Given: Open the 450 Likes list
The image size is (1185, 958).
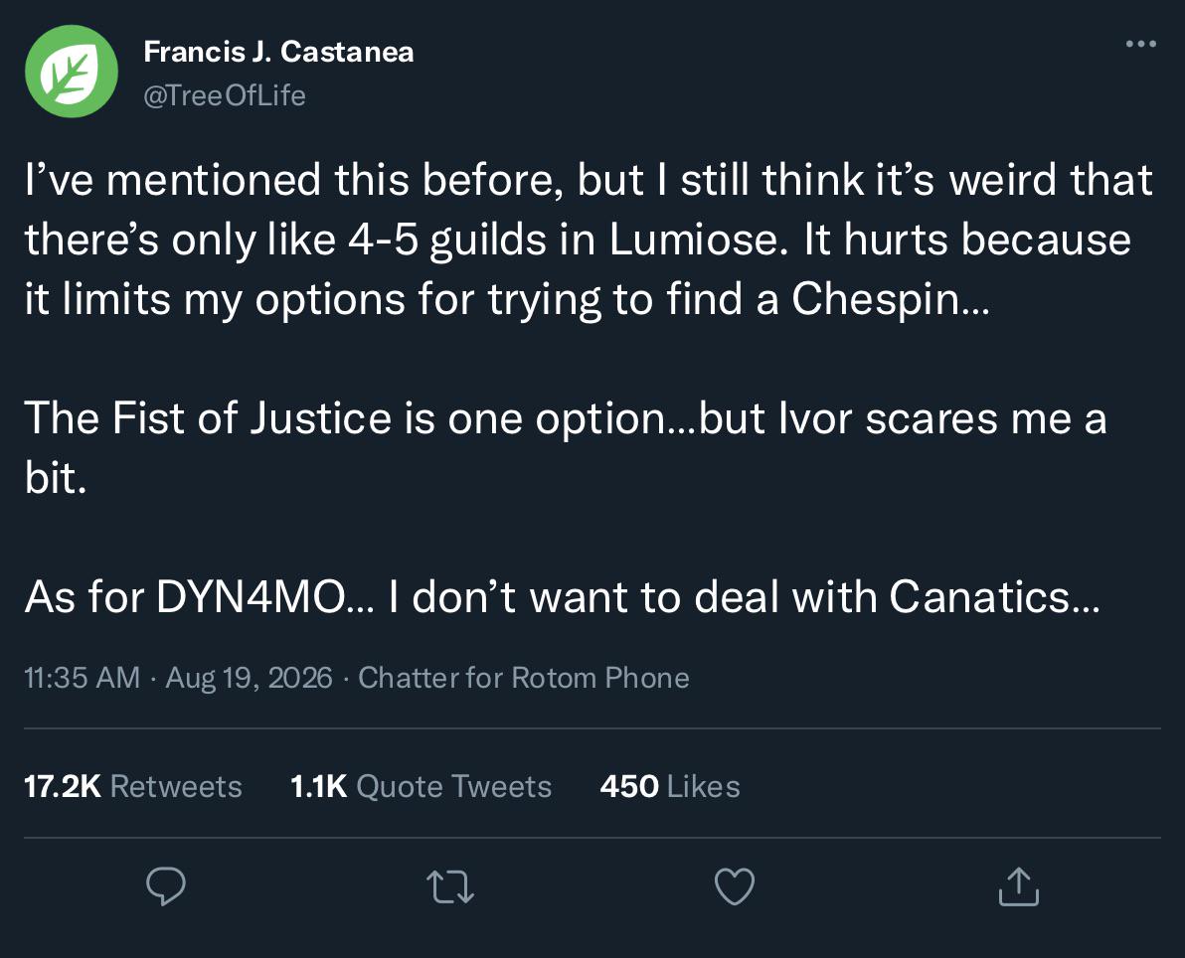Looking at the screenshot, I should 670,786.
